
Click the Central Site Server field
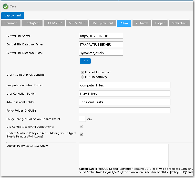[101, 36]
